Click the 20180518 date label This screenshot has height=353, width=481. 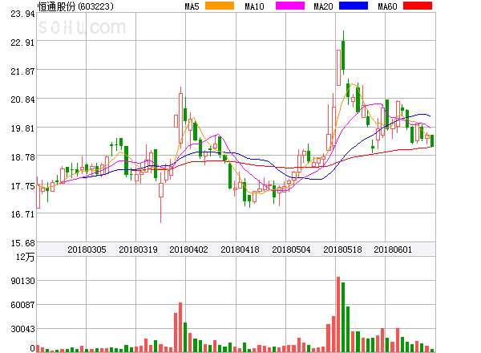(x=342, y=250)
